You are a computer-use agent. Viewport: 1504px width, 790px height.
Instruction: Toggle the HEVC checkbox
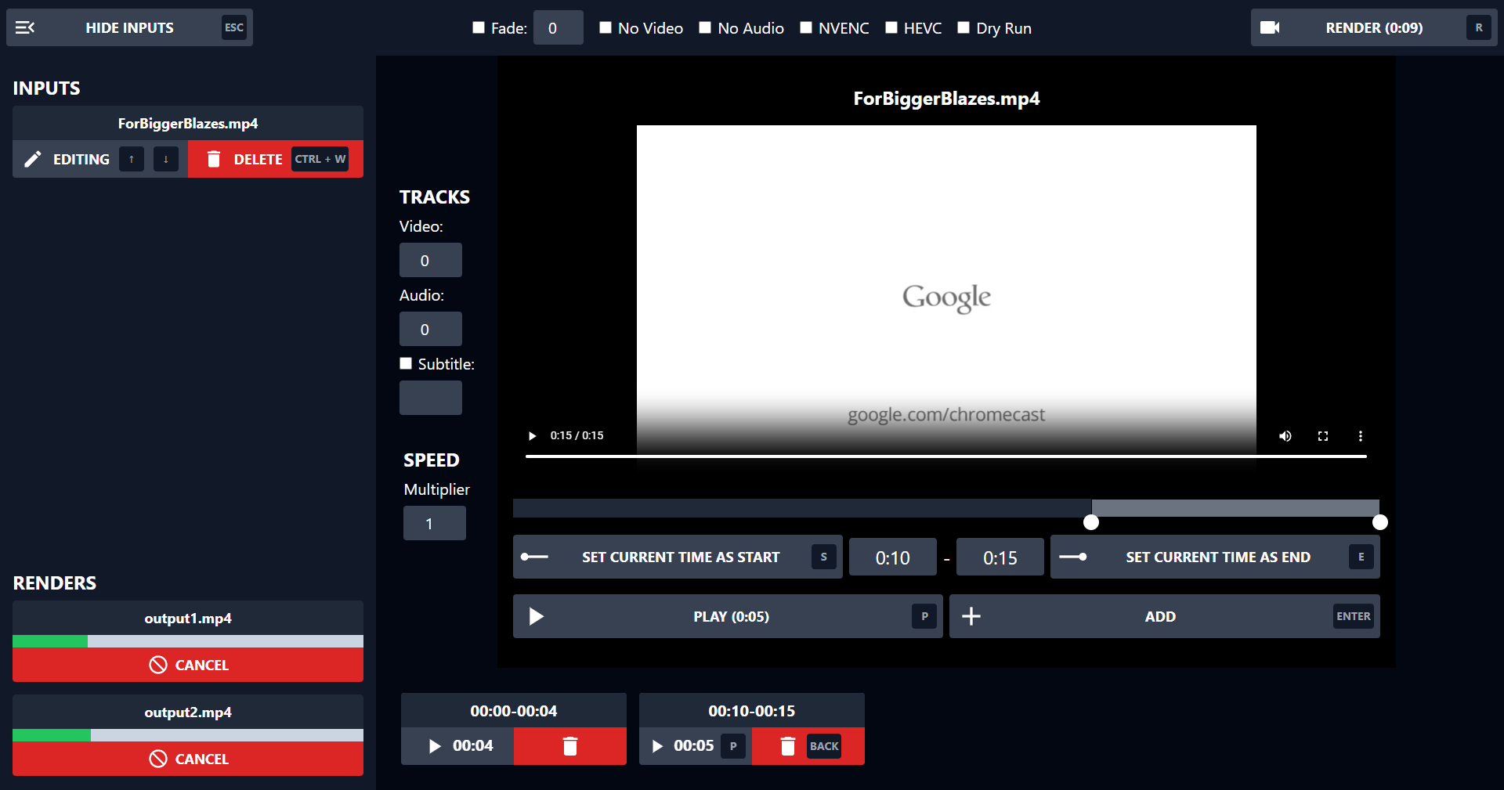coord(891,27)
